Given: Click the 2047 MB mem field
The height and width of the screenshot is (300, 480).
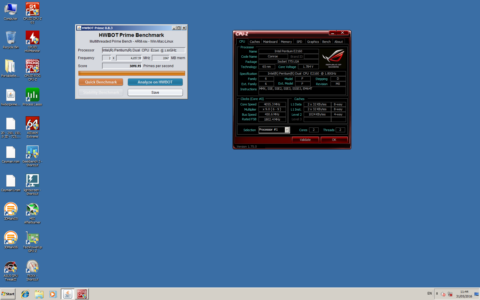Looking at the screenshot, I should [161, 58].
